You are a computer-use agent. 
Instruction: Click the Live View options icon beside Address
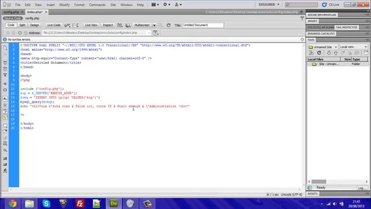(x=155, y=33)
